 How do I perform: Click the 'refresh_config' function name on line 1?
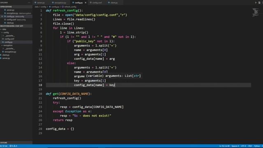(65, 11)
